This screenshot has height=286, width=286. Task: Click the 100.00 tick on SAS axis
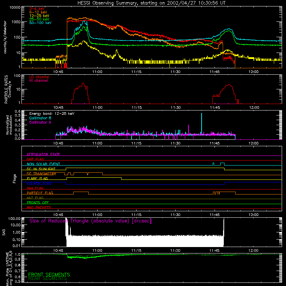(x=14, y=218)
